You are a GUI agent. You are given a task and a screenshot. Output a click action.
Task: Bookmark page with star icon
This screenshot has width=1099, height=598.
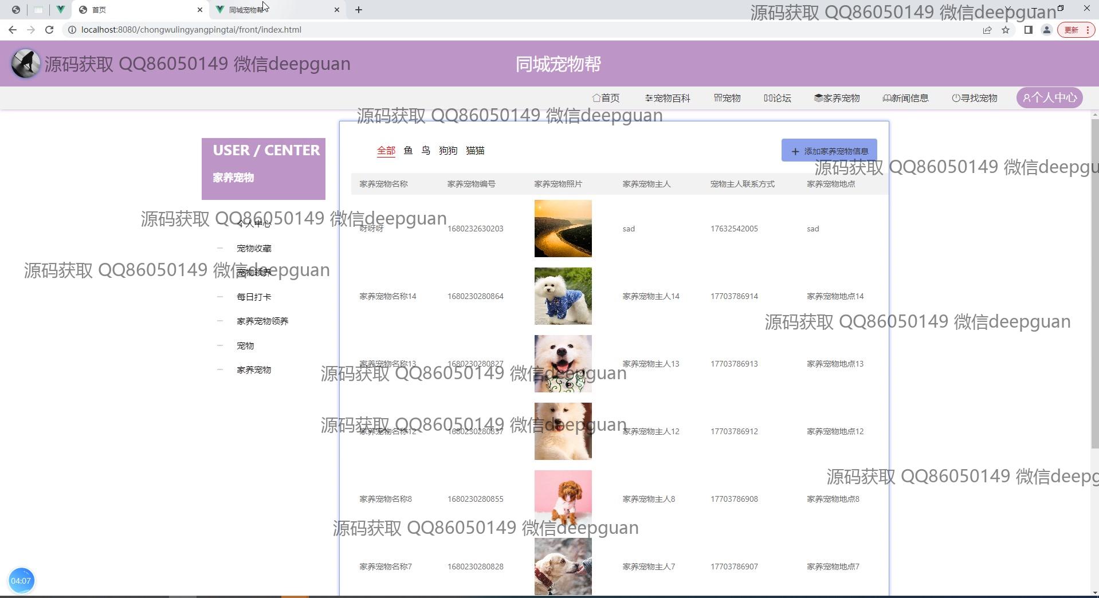[x=1006, y=30]
